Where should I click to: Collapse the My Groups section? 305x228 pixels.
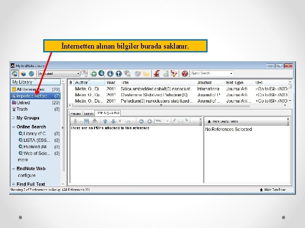click(x=13, y=118)
